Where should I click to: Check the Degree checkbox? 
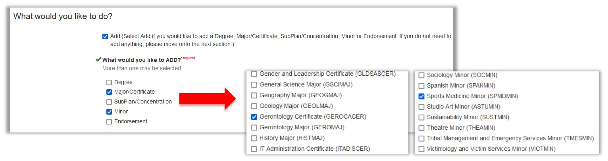[x=109, y=82]
